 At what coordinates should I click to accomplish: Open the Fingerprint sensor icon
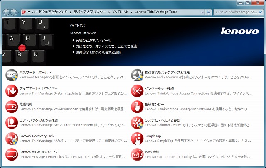(x=137, y=107)
